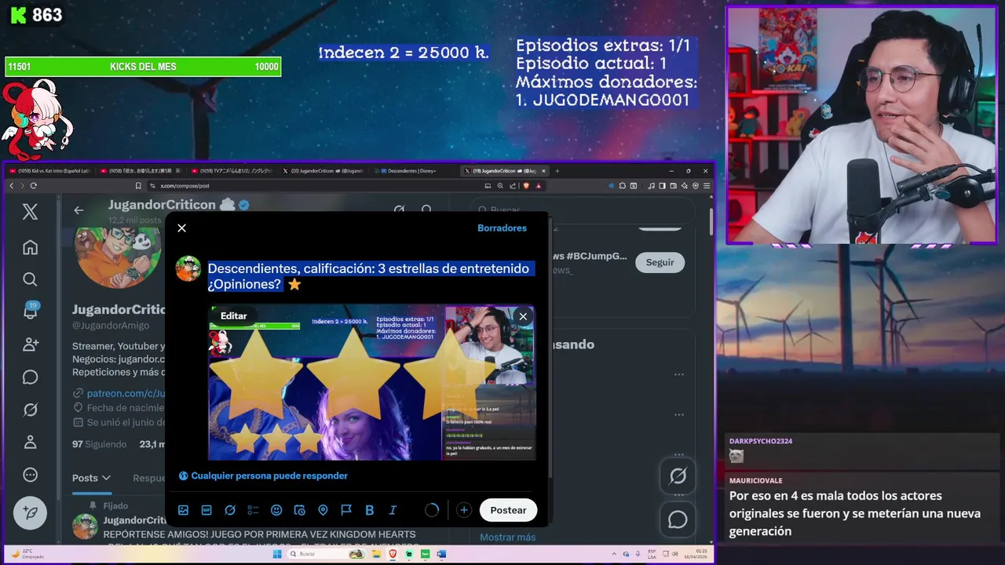
Task: Open Brave from the taskbar
Action: [392, 554]
